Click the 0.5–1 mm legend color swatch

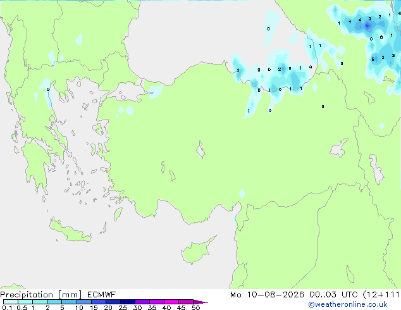point(25,302)
